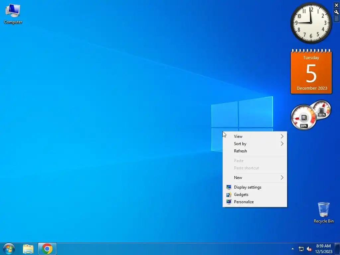Open the Windows Start orb

[x=9, y=249]
